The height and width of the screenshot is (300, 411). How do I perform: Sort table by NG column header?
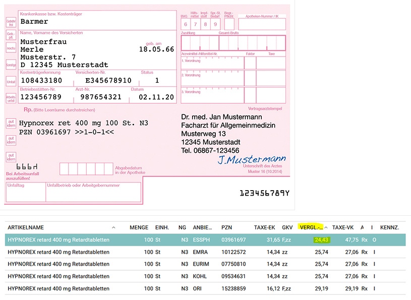(x=182, y=227)
